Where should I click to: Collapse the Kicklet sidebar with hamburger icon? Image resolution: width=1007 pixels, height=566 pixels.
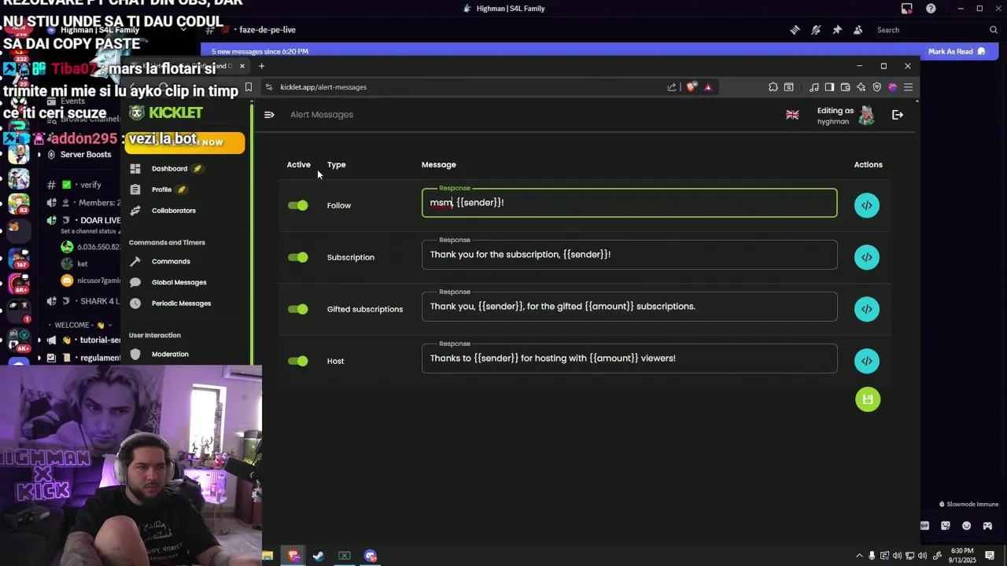pyautogui.click(x=269, y=115)
